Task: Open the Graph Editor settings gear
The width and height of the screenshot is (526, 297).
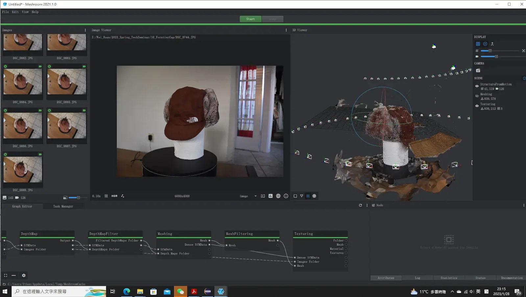Action: 24,276
